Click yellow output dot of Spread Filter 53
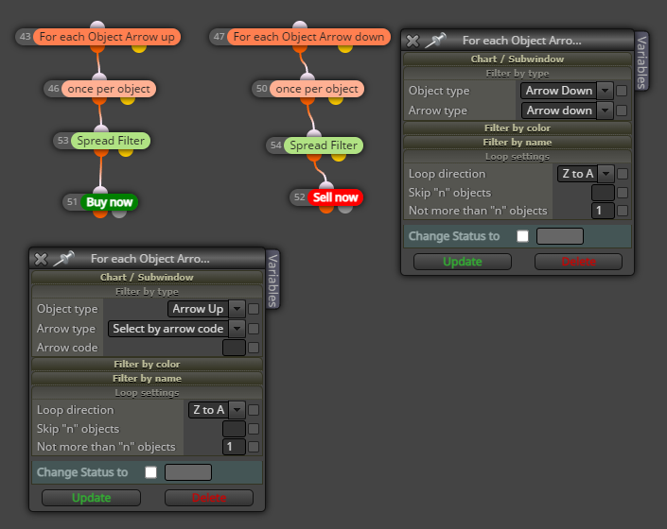 coord(126,151)
